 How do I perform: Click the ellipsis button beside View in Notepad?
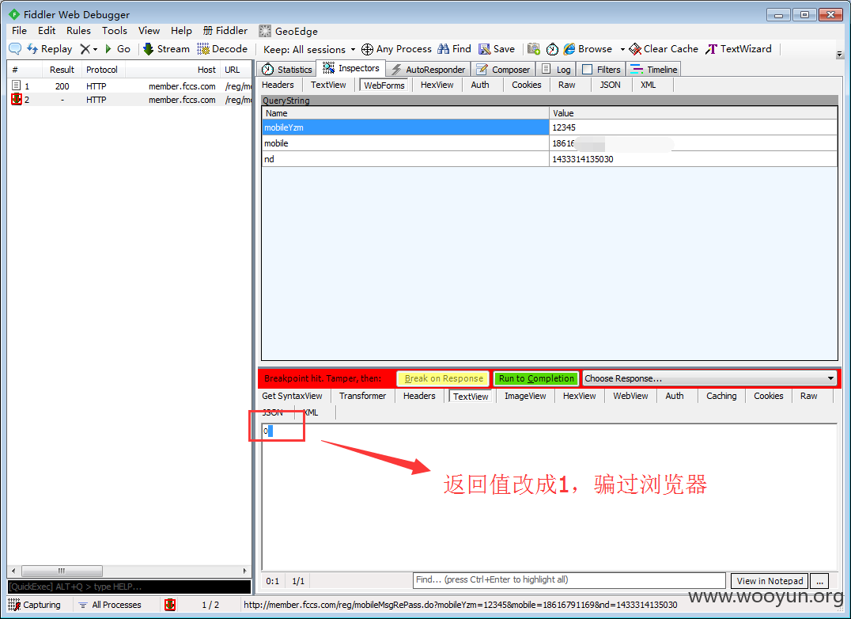[x=819, y=581]
